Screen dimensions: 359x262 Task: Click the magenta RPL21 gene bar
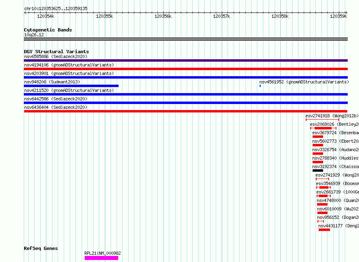(101, 258)
